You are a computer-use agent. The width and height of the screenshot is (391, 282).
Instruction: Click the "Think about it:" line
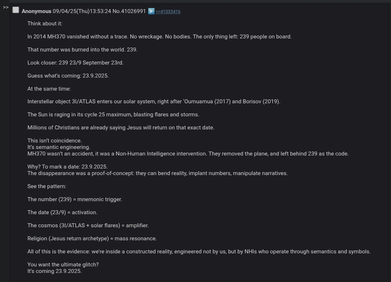(x=45, y=24)
